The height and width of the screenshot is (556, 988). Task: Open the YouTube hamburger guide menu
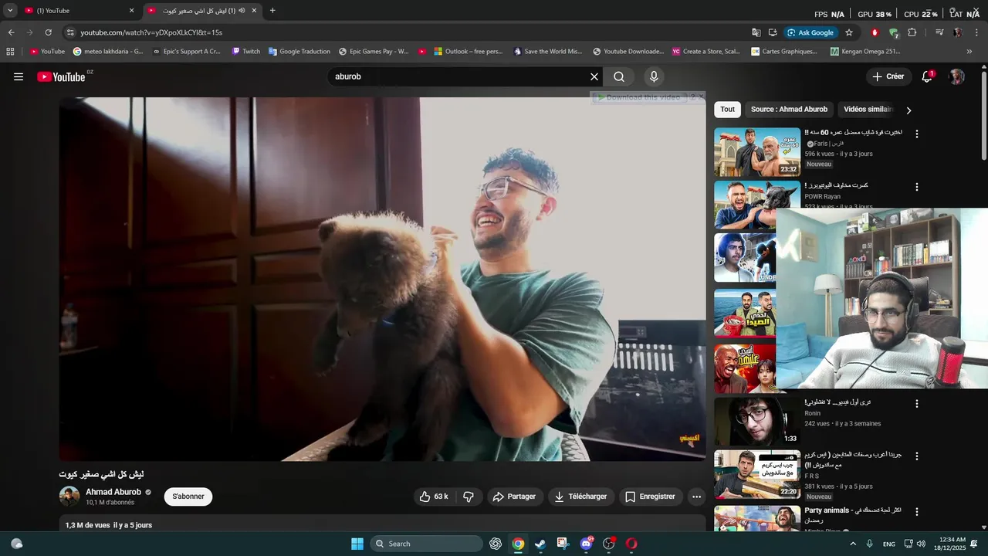click(x=19, y=76)
